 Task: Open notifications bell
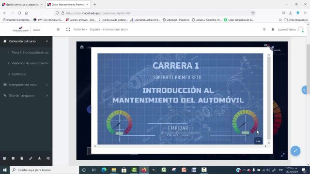coord(273,29)
